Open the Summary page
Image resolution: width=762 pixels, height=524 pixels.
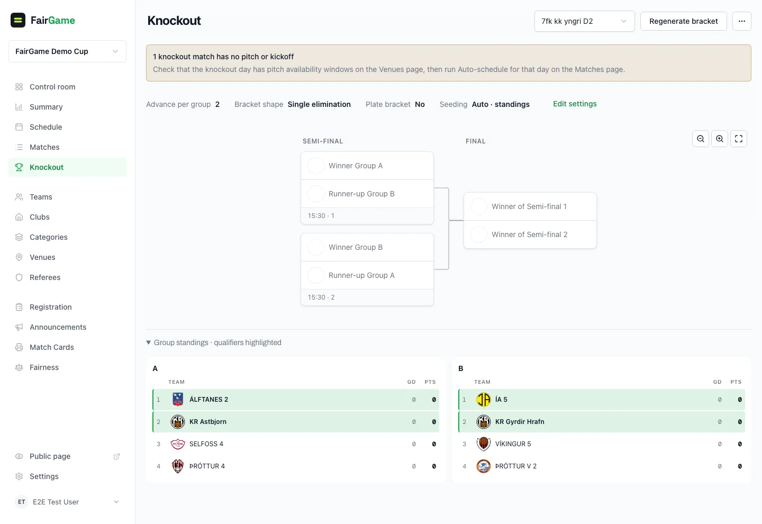(x=67, y=107)
